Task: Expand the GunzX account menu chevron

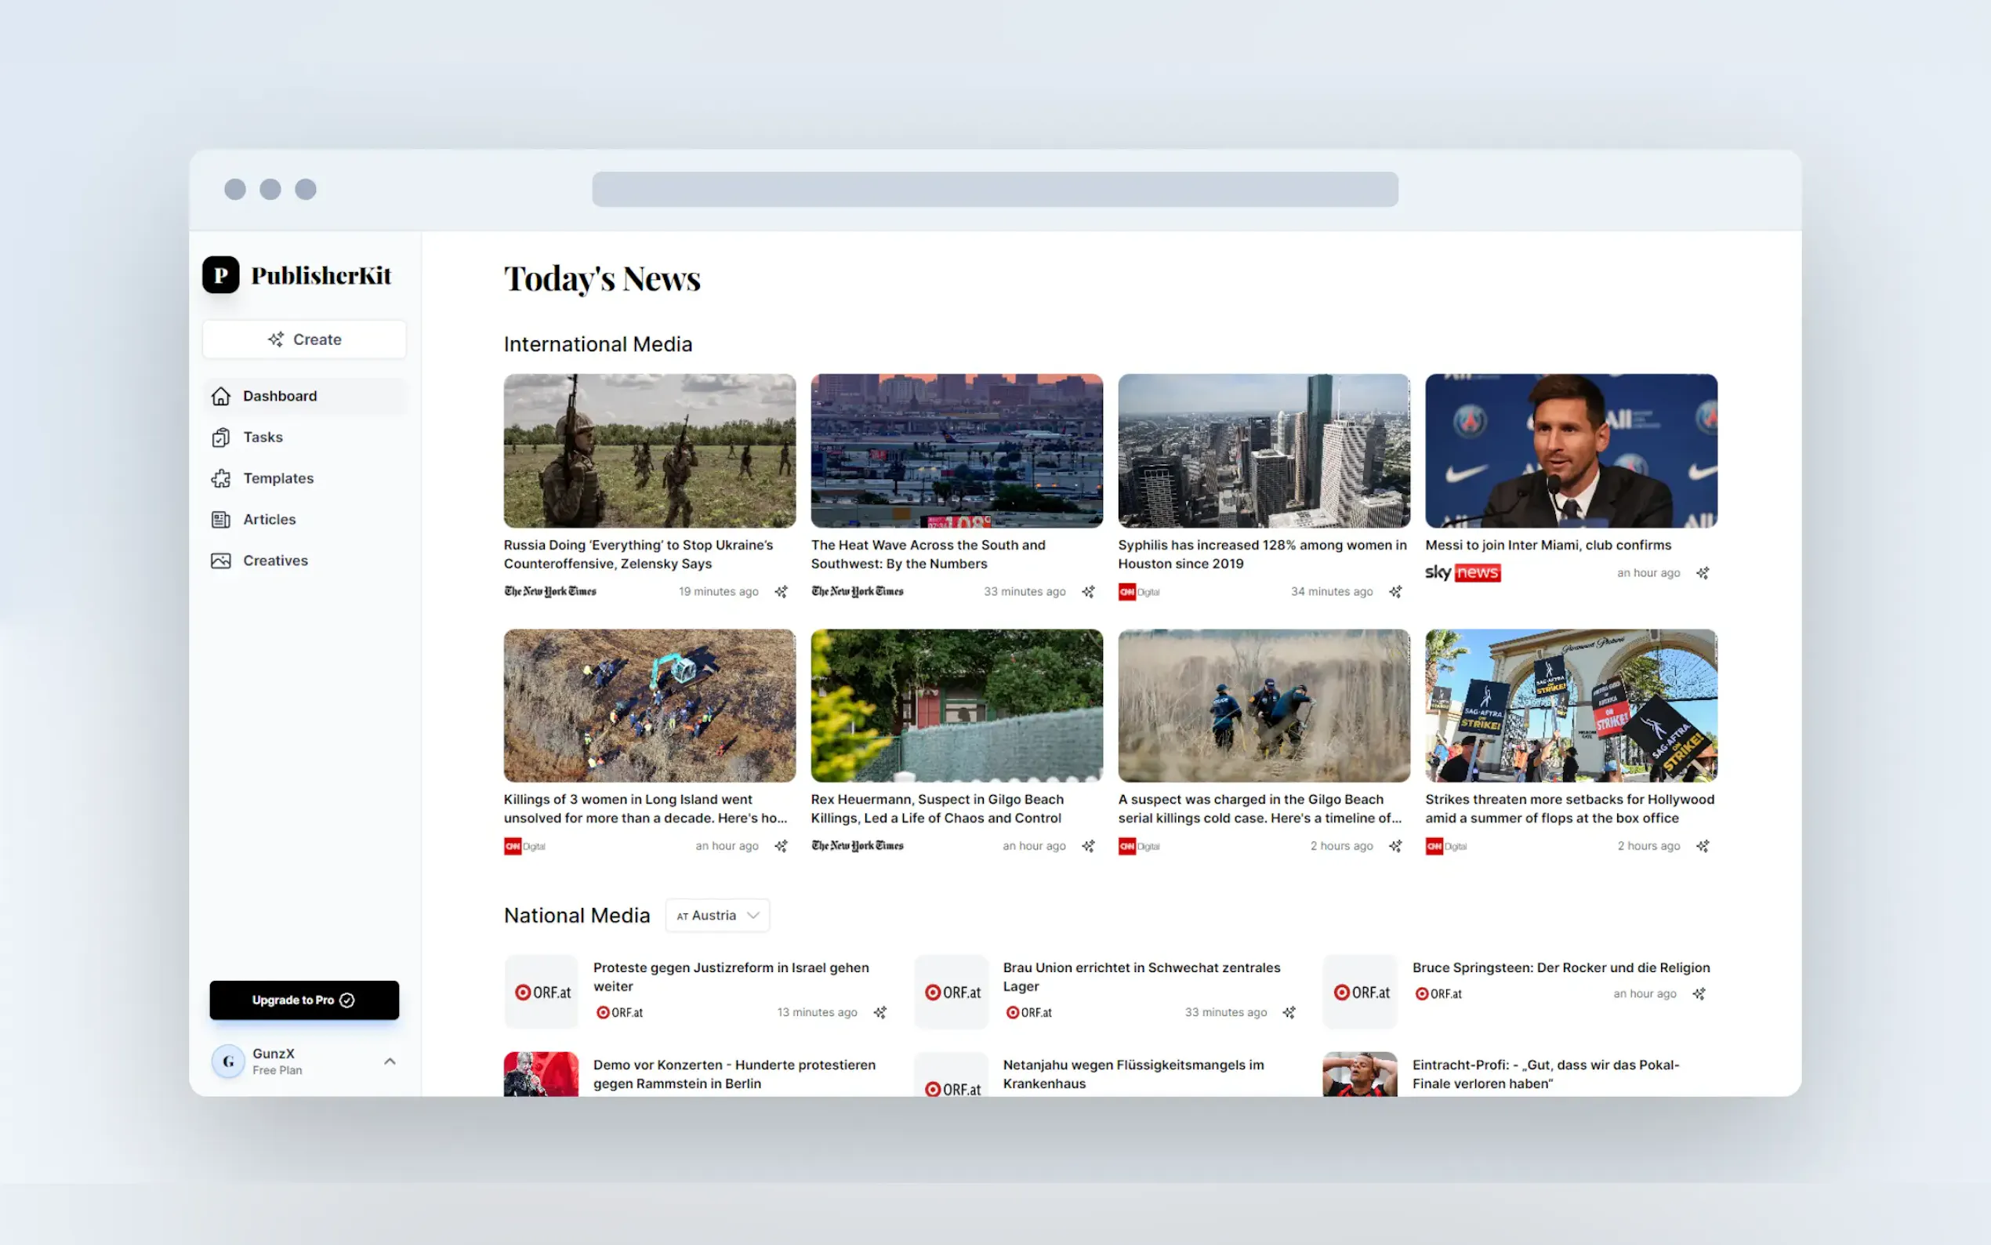Action: coord(390,1062)
